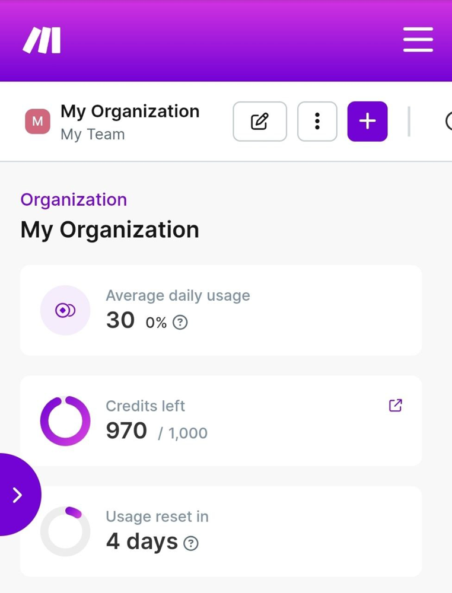Click help icon next to 0% usage
This screenshot has width=452, height=593.
180,323
